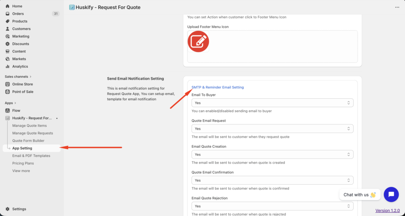Expand the Quote Email Confirmation dropdown

(272, 180)
